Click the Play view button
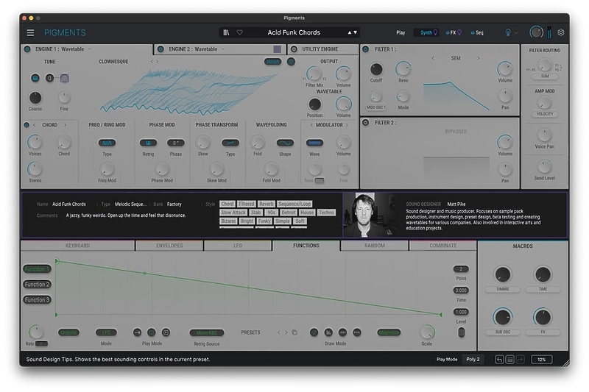This screenshot has height=392, width=589. 401,32
